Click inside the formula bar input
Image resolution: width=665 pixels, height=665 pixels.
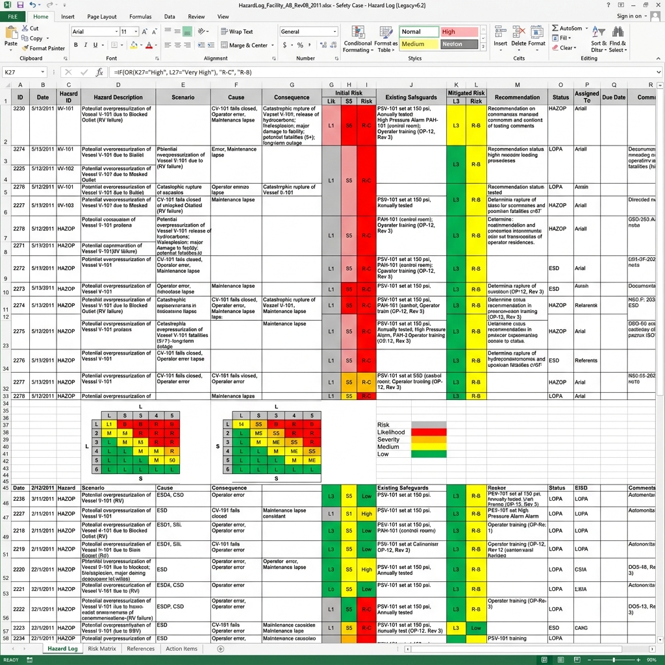(382, 72)
